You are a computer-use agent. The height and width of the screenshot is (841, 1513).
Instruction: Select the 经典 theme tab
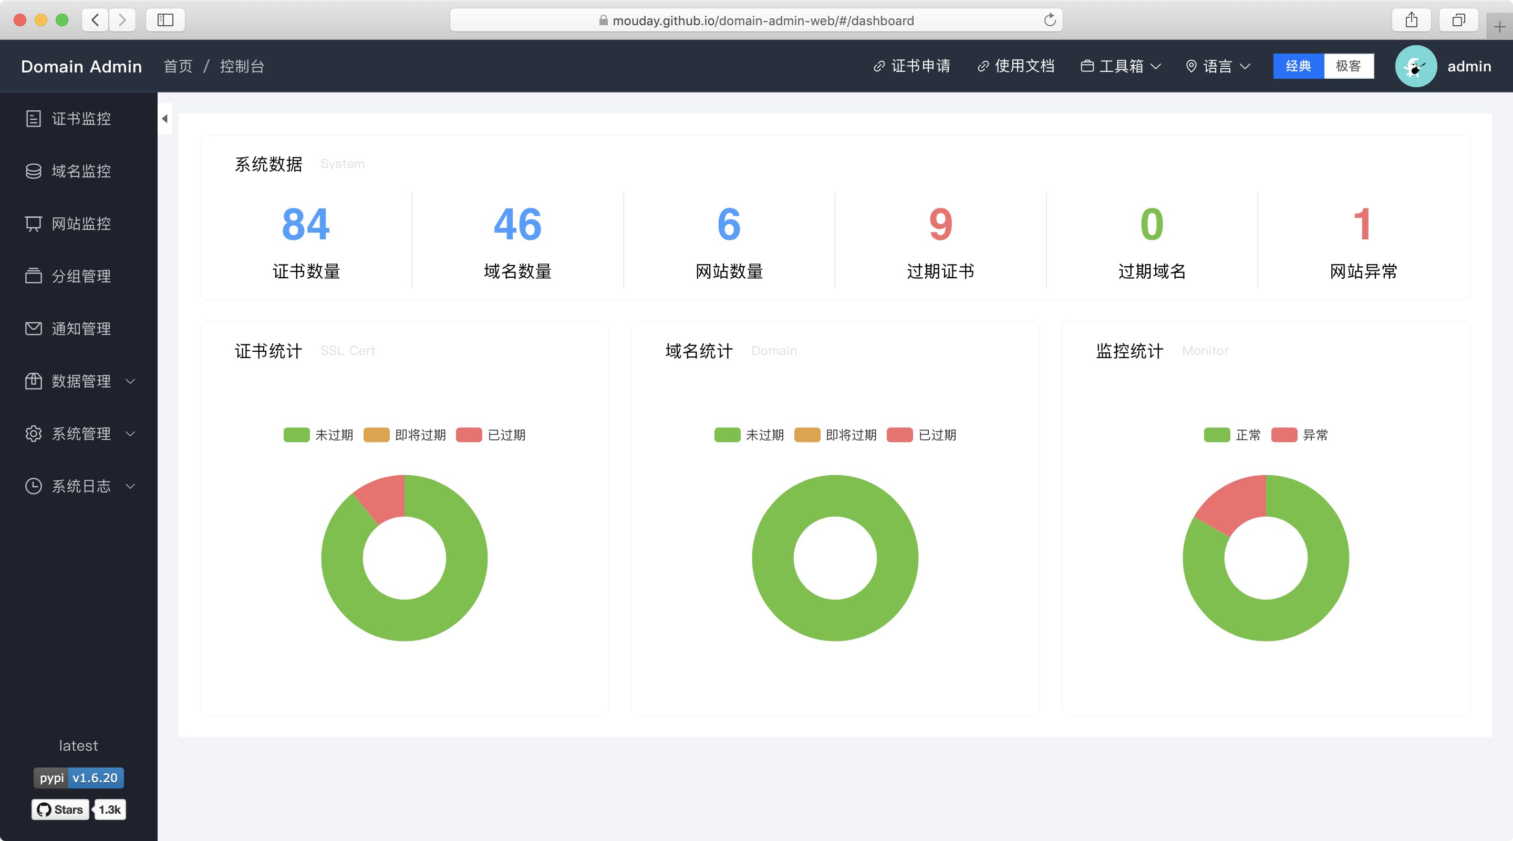pos(1298,66)
